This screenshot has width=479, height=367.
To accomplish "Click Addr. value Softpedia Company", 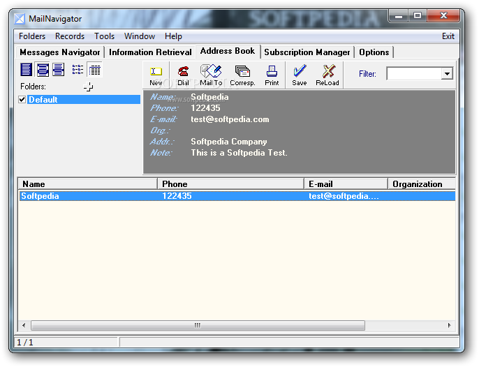I will [x=229, y=142].
